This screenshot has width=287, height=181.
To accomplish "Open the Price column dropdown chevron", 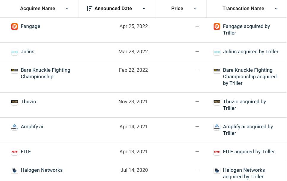I will 195,9.
